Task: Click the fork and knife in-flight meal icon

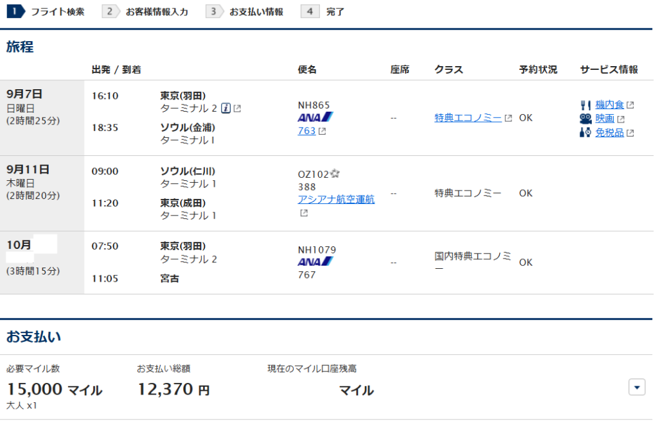Action: click(x=585, y=105)
